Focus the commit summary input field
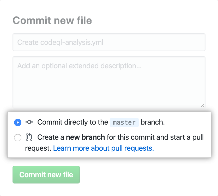 pos(109,42)
